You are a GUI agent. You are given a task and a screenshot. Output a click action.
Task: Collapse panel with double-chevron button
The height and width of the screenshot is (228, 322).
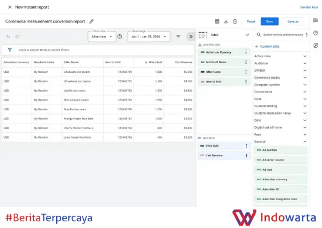pos(191,37)
